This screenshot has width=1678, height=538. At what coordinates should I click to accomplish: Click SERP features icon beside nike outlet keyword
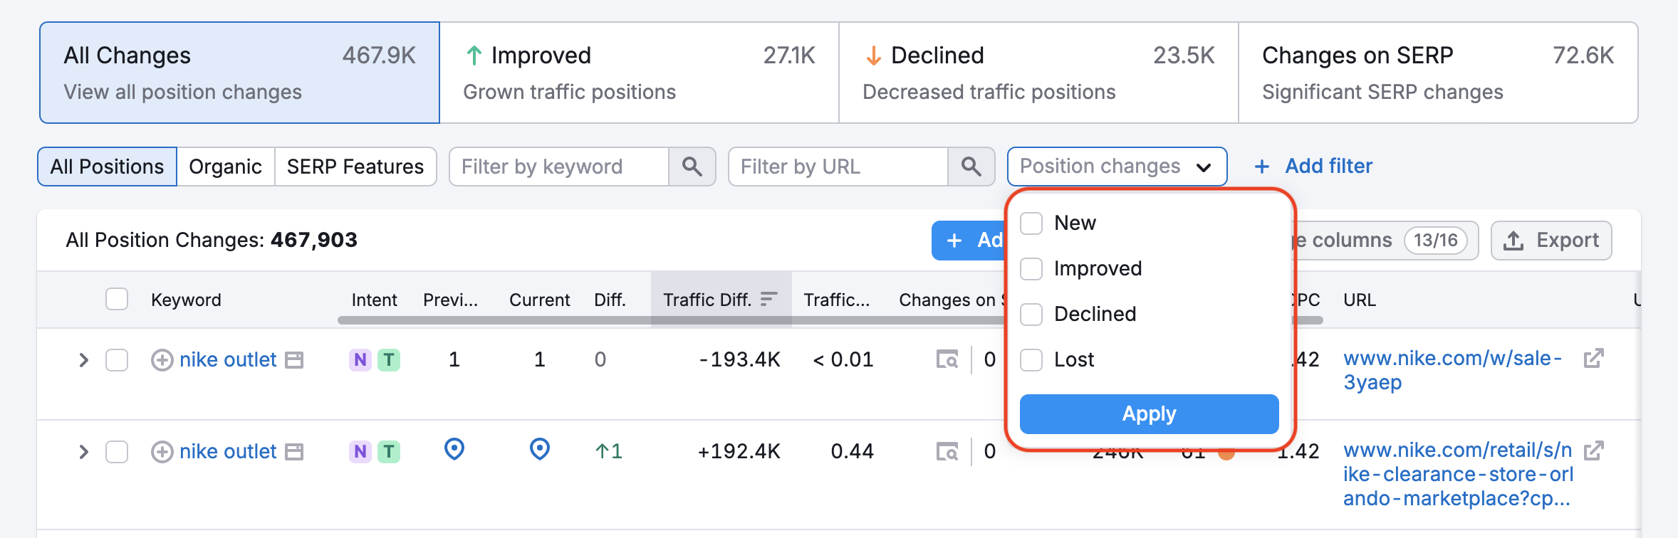pyautogui.click(x=294, y=360)
